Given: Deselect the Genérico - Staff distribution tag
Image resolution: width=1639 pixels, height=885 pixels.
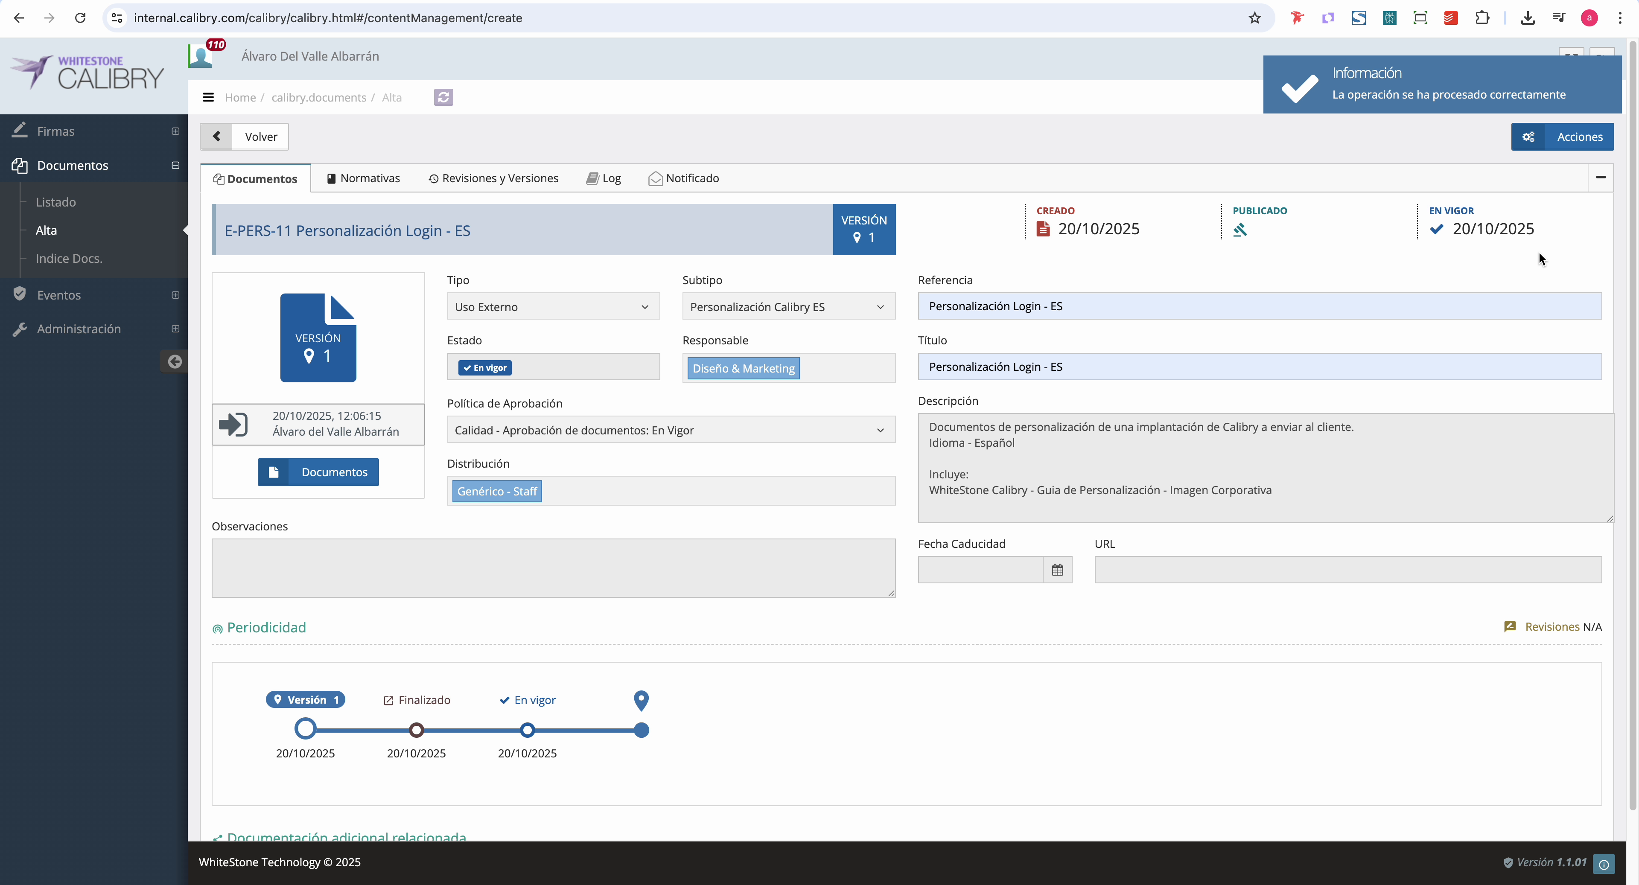Looking at the screenshot, I should pos(496,491).
